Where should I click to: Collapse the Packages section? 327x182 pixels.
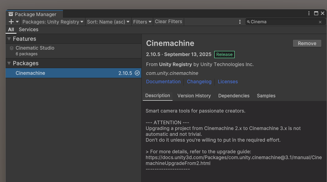click(x=9, y=63)
